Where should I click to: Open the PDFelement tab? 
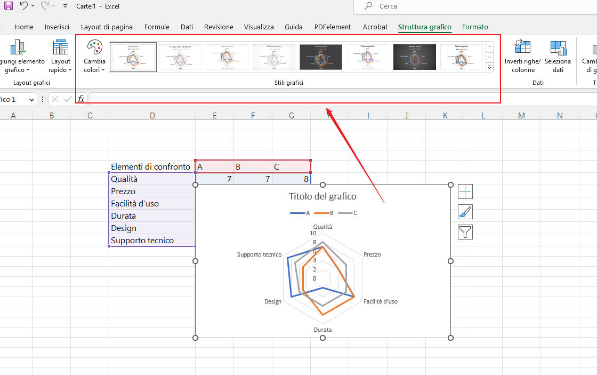333,27
